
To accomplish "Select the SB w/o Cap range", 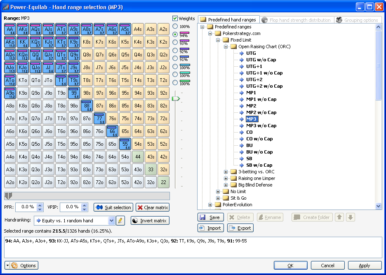I will [x=259, y=165].
